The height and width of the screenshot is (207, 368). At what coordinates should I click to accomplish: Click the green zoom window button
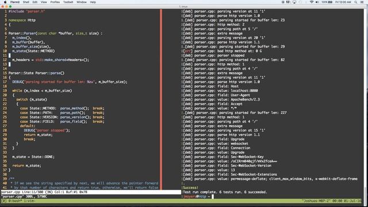[10, 6]
